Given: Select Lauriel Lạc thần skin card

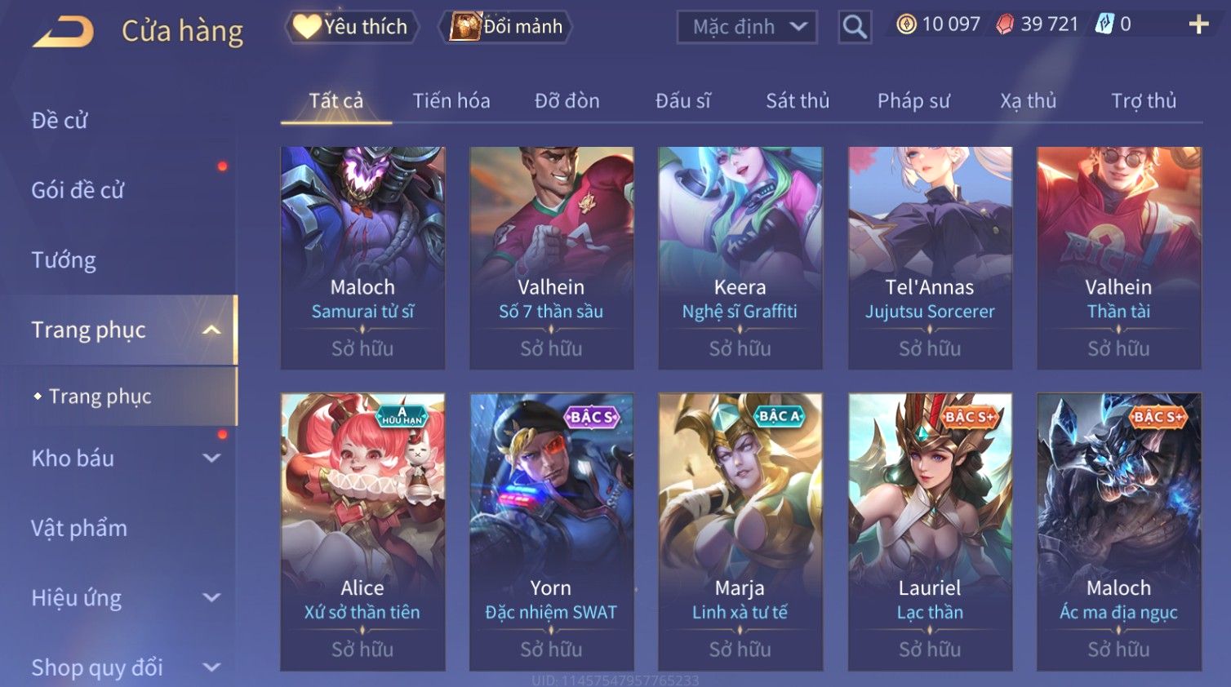Looking at the screenshot, I should point(930,532).
